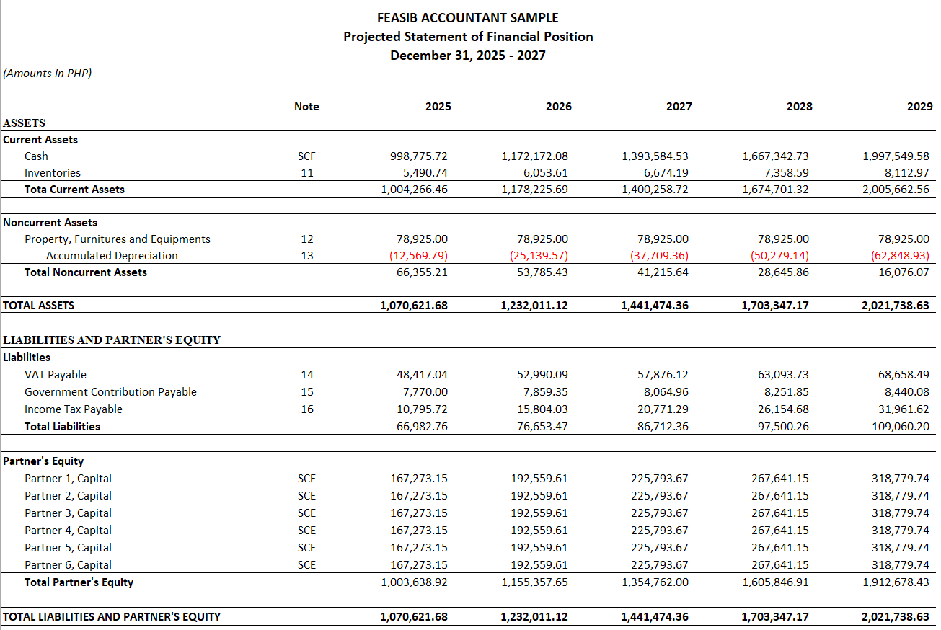Click the (Amounts in PHP) note
The width and height of the screenshot is (941, 630).
tap(48, 73)
